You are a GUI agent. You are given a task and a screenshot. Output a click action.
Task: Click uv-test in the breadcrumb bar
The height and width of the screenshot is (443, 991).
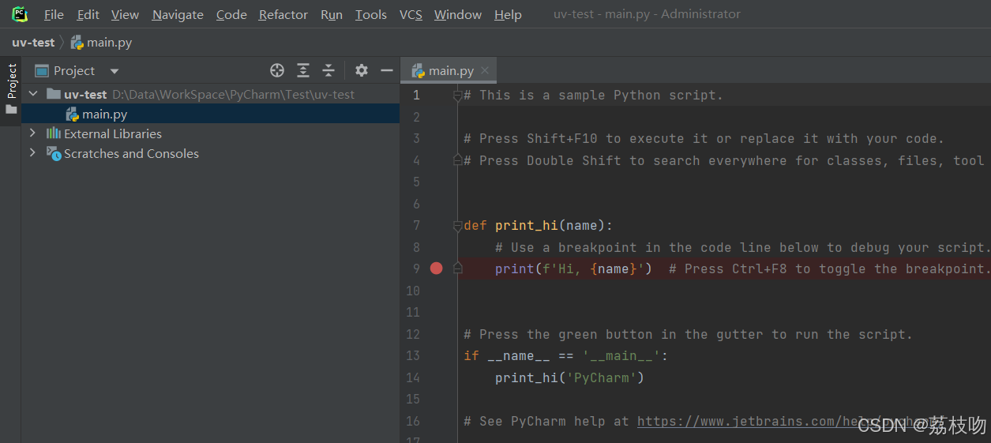pyautogui.click(x=33, y=43)
